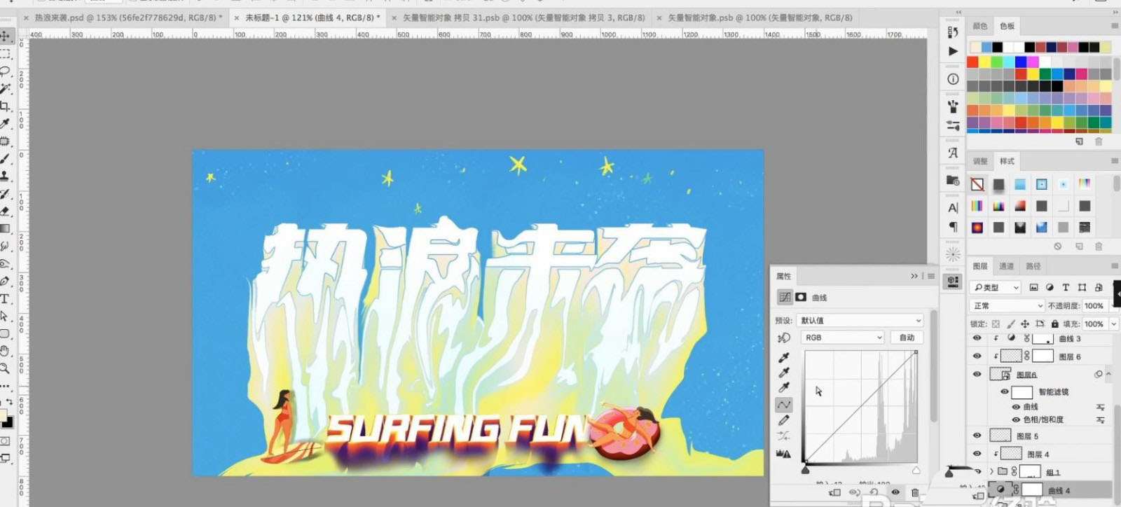Select the Hand tool
The image size is (1121, 507).
(x=5, y=350)
